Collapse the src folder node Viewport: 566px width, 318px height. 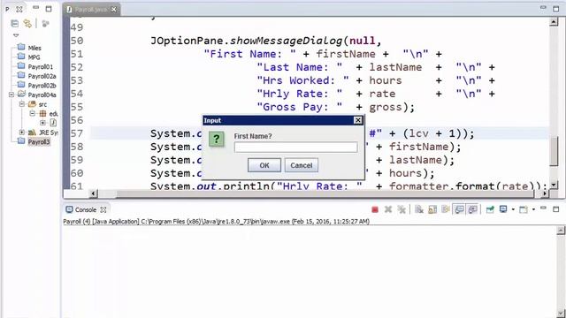tap(21, 104)
